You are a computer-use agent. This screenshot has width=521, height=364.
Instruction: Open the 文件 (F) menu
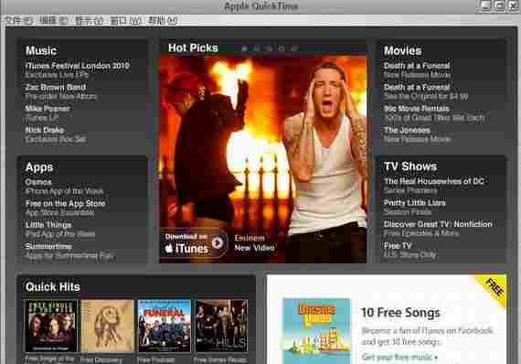pyautogui.click(x=19, y=21)
